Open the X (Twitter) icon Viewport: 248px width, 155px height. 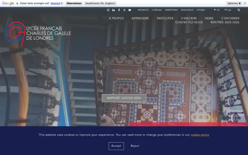(x=124, y=10)
